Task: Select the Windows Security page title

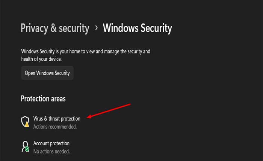Action: click(x=137, y=28)
